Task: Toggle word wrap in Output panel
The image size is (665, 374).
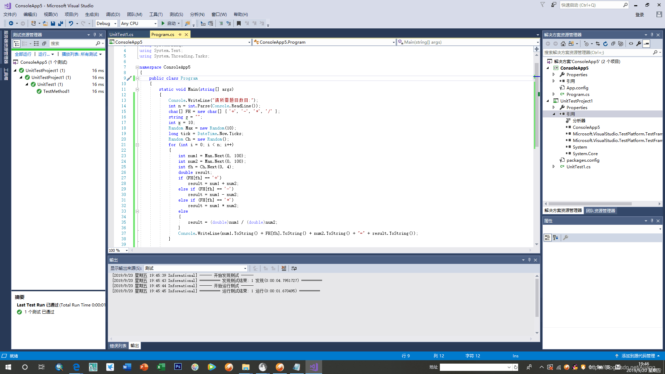Action: tap(294, 268)
